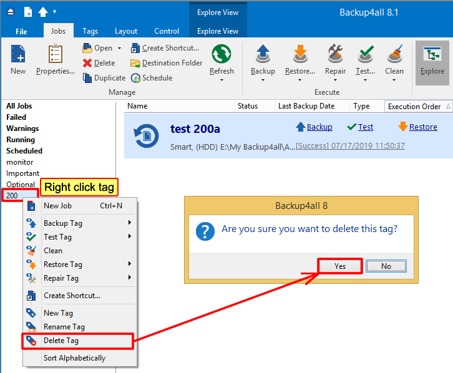Select the Failed jobs filter
This screenshot has height=373, width=453.
pos(16,117)
